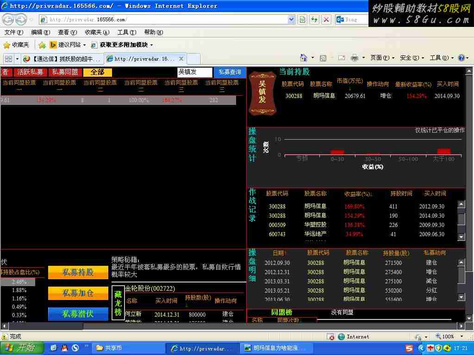
Task: Click the blue 私募潜伏 button
Action: (78, 314)
